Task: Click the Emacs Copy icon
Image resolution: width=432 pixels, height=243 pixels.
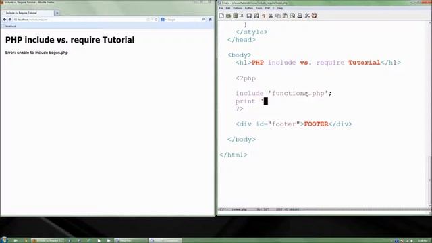Action: [278, 16]
